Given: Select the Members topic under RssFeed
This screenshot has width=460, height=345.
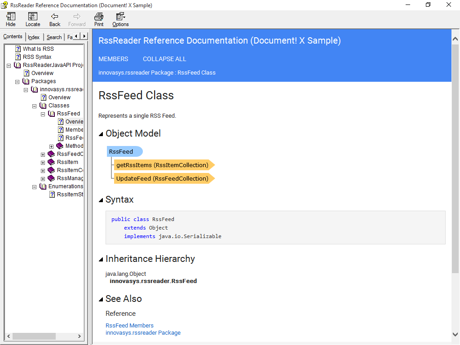Looking at the screenshot, I should click(x=74, y=130).
